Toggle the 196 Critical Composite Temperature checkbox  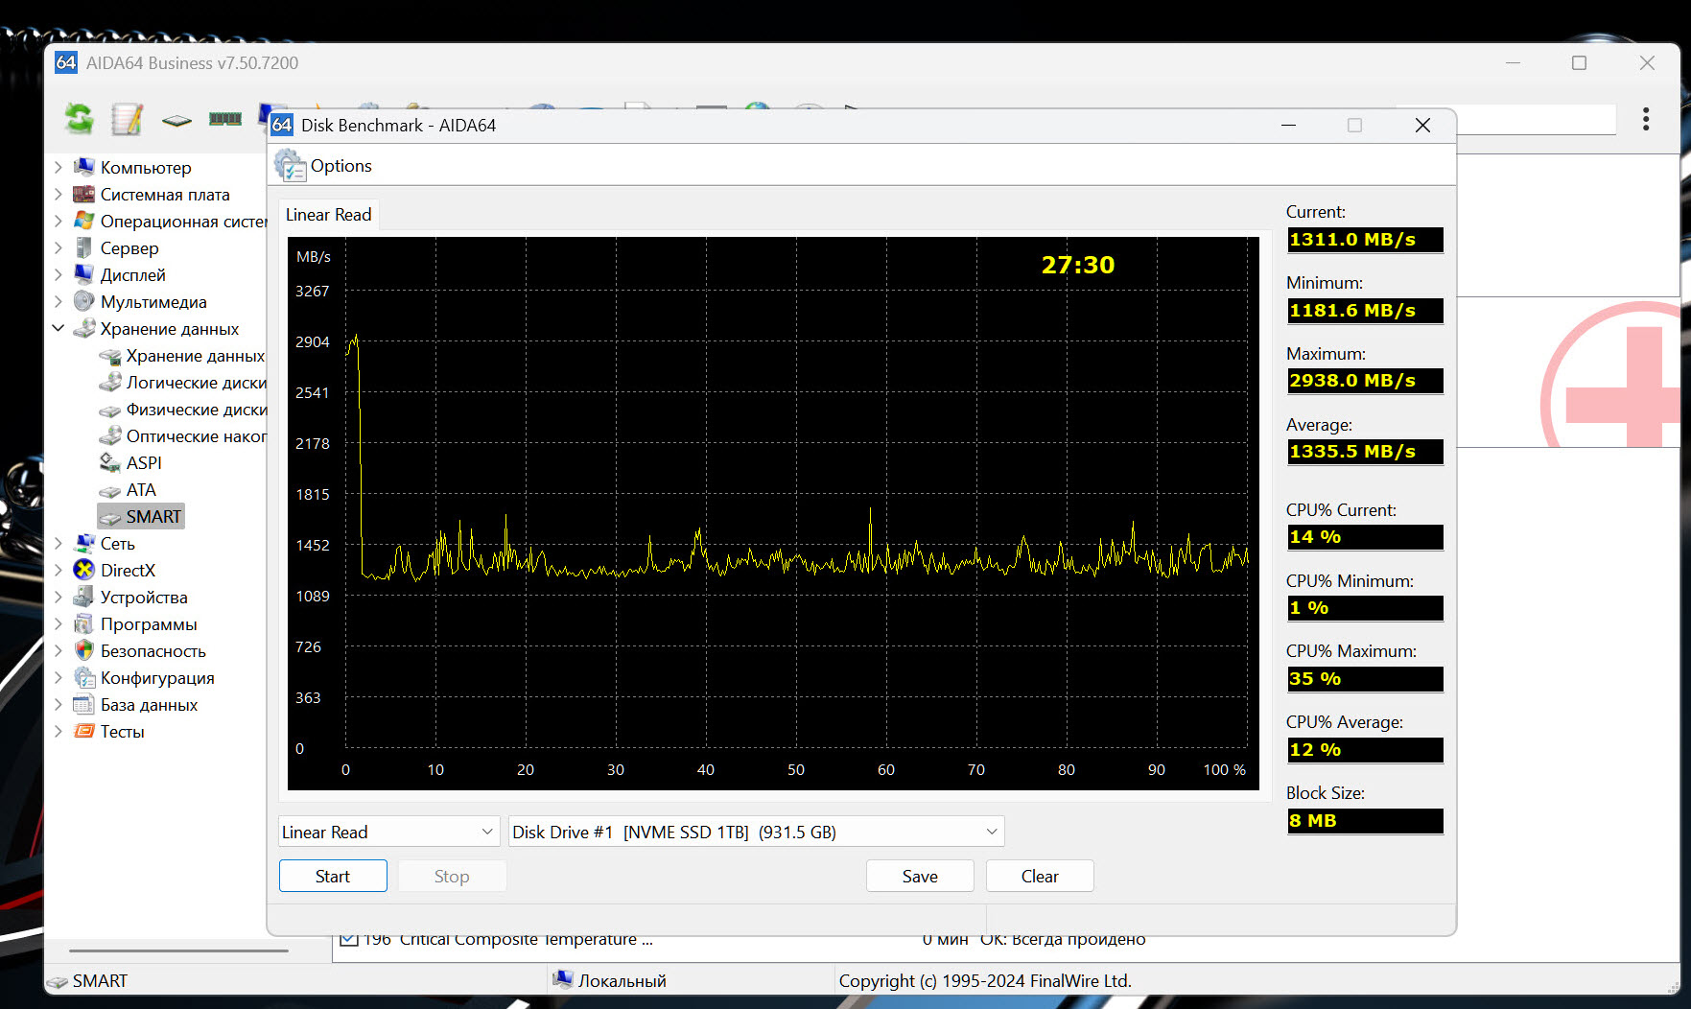tap(349, 939)
